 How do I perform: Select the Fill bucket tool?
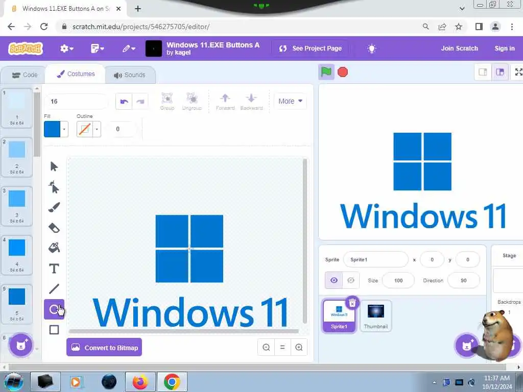click(x=54, y=248)
